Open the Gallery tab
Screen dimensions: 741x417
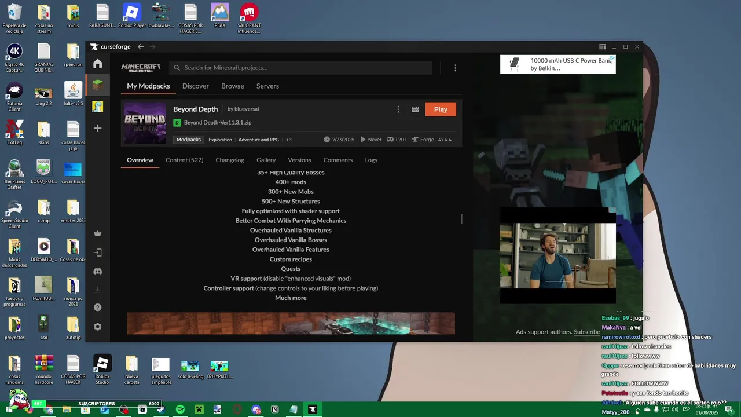pyautogui.click(x=266, y=160)
